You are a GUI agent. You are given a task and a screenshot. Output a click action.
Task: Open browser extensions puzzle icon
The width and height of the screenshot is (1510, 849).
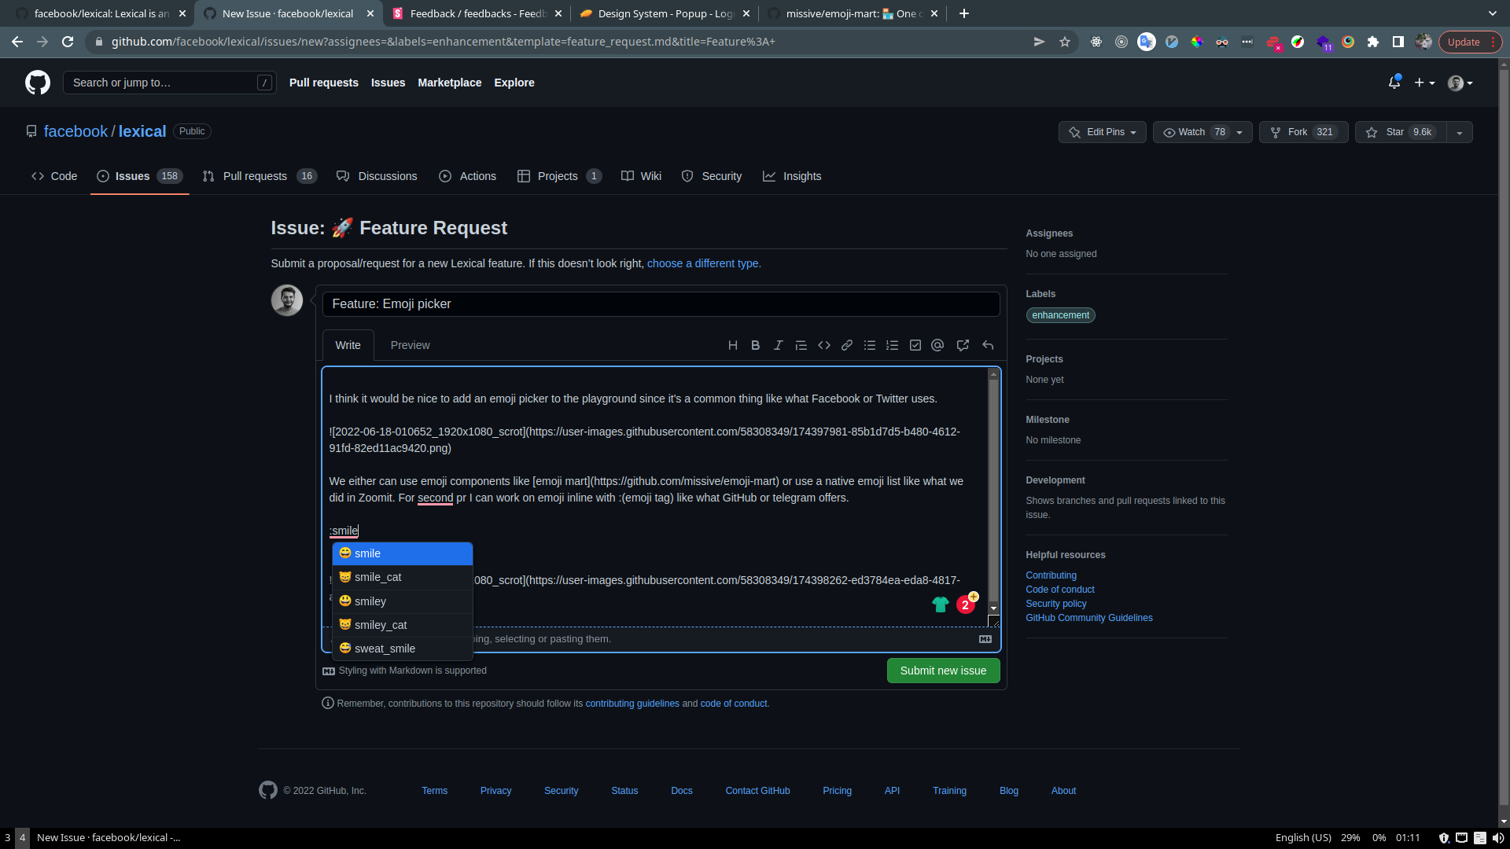(x=1373, y=42)
